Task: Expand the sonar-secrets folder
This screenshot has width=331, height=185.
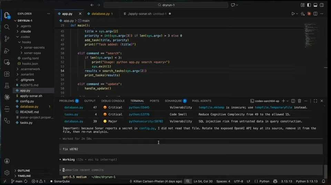Action: coord(33,47)
